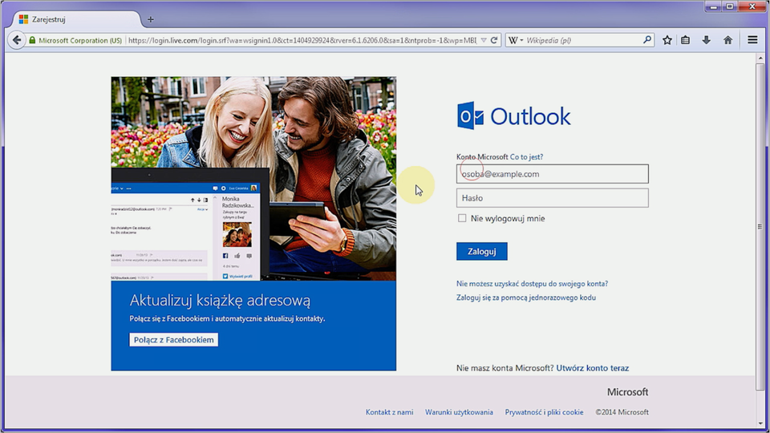770x433 pixels.
Task: Open 'Nie możesz uzyskać dostępu do swojego konta?'
Action: pyautogui.click(x=533, y=284)
